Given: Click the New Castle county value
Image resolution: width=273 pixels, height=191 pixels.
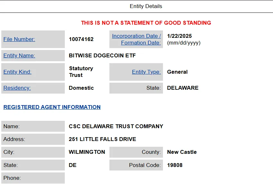Looking at the screenshot, I should (182, 152).
